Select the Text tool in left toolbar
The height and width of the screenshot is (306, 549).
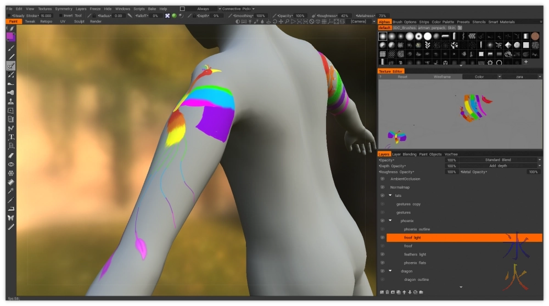(x=11, y=137)
